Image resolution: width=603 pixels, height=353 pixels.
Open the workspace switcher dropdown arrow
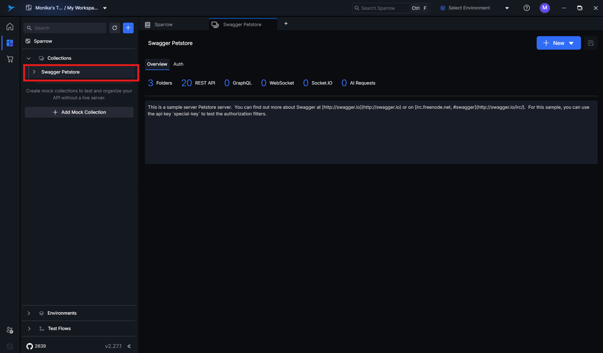[x=105, y=8]
